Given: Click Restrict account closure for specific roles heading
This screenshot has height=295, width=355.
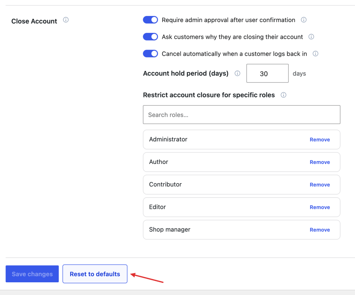Looking at the screenshot, I should pyautogui.click(x=209, y=95).
